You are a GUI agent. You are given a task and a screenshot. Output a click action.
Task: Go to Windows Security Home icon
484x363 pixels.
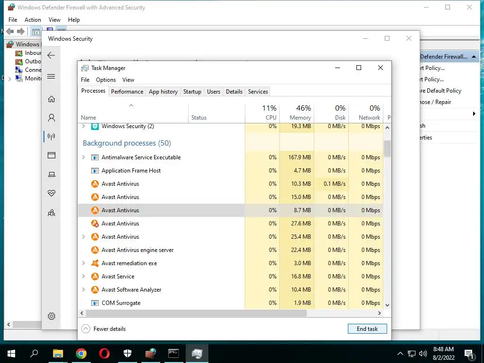pyautogui.click(x=52, y=99)
